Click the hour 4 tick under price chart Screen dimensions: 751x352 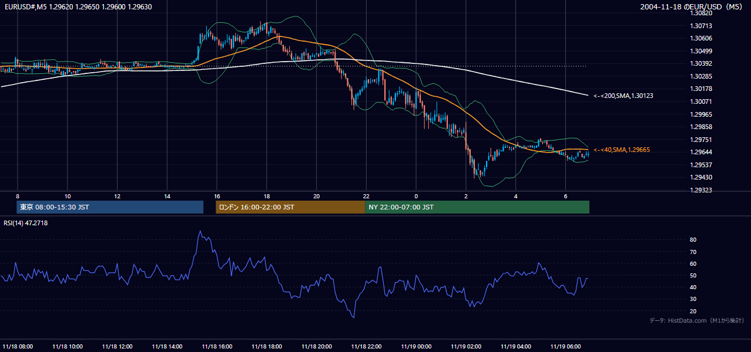[x=516, y=196]
